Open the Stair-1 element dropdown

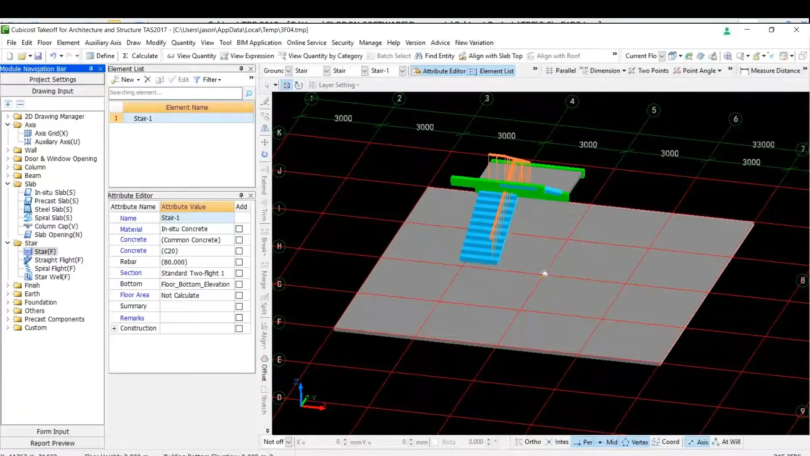click(x=402, y=71)
